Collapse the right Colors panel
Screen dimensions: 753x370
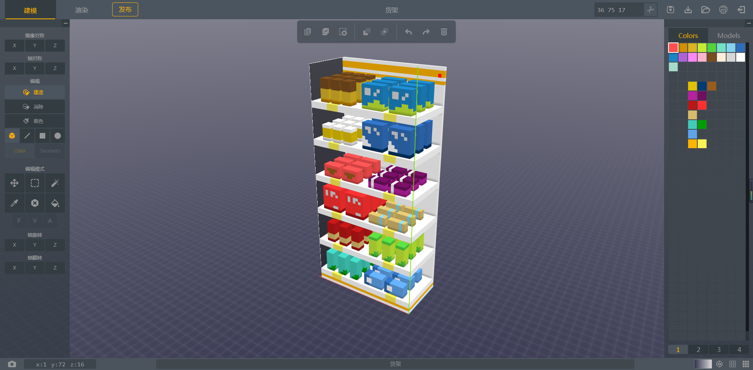(749, 23)
